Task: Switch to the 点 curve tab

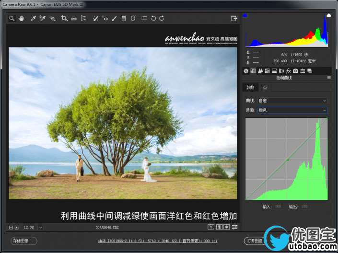Action: click(265, 87)
